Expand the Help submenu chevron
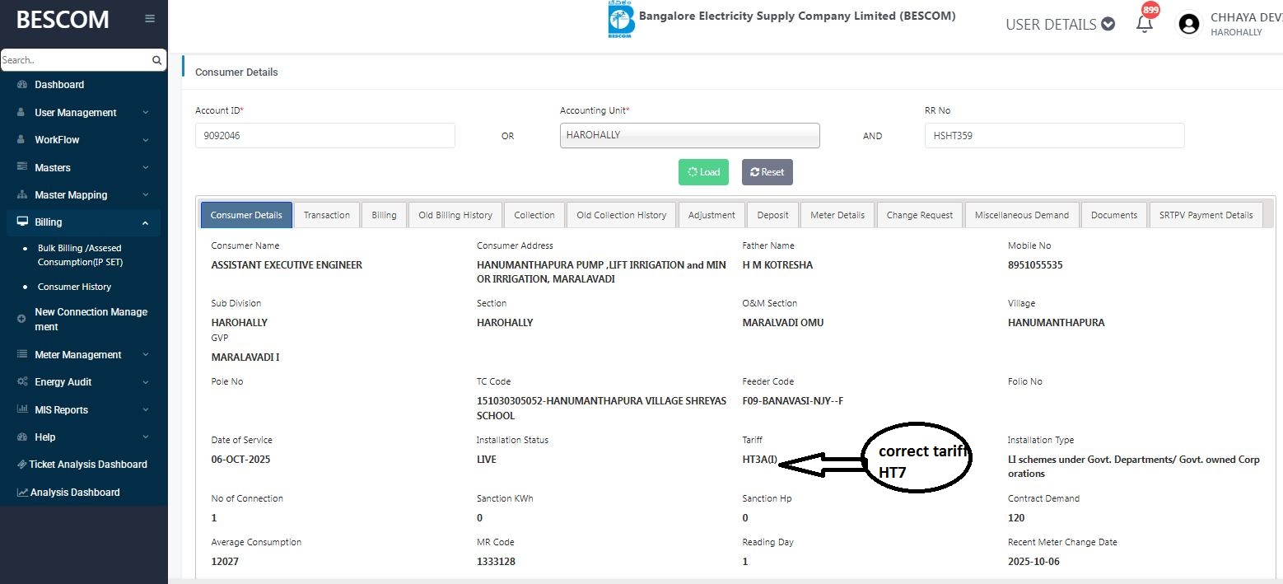1283x584 pixels. tap(146, 437)
